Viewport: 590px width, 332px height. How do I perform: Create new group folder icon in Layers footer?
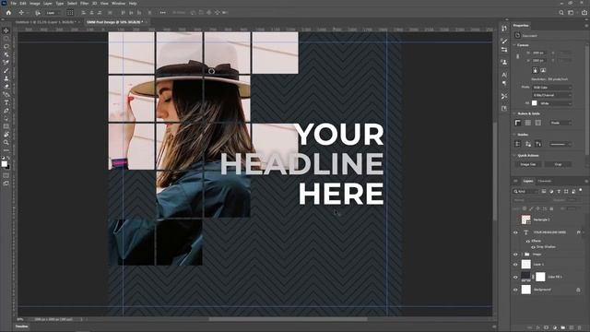tap(563, 328)
